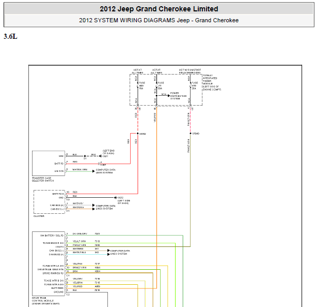
Task: Click the arrowhead pointing to POWER DISTRIBUTION SYSTEM
Action: click(169, 95)
